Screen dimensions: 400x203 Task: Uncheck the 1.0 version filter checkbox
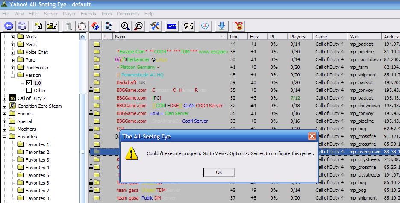click(x=29, y=83)
